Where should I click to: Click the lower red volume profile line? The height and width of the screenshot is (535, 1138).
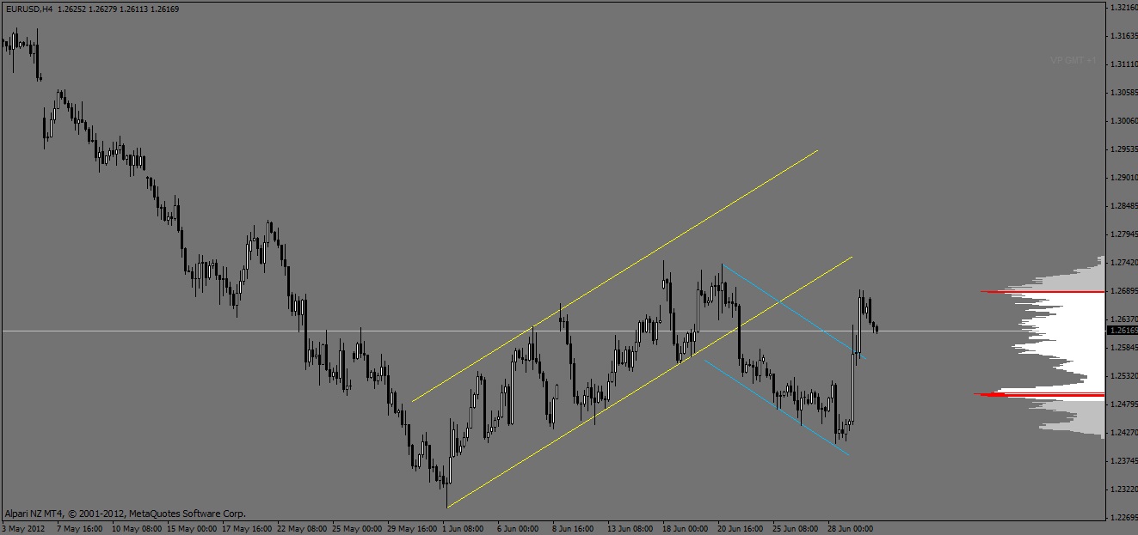(x=1039, y=394)
